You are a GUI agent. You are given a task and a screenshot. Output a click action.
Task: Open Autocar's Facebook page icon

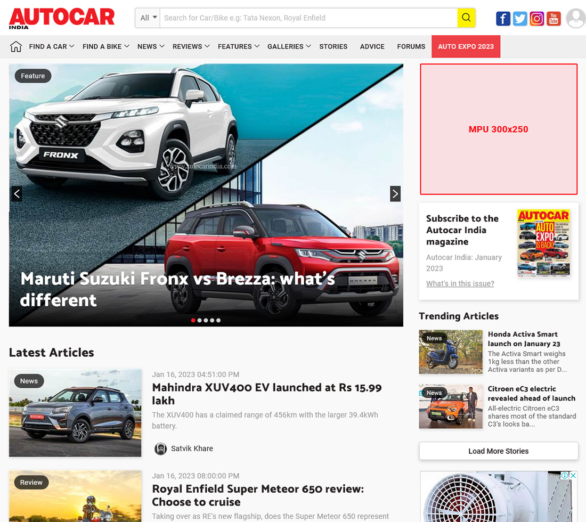[503, 18]
